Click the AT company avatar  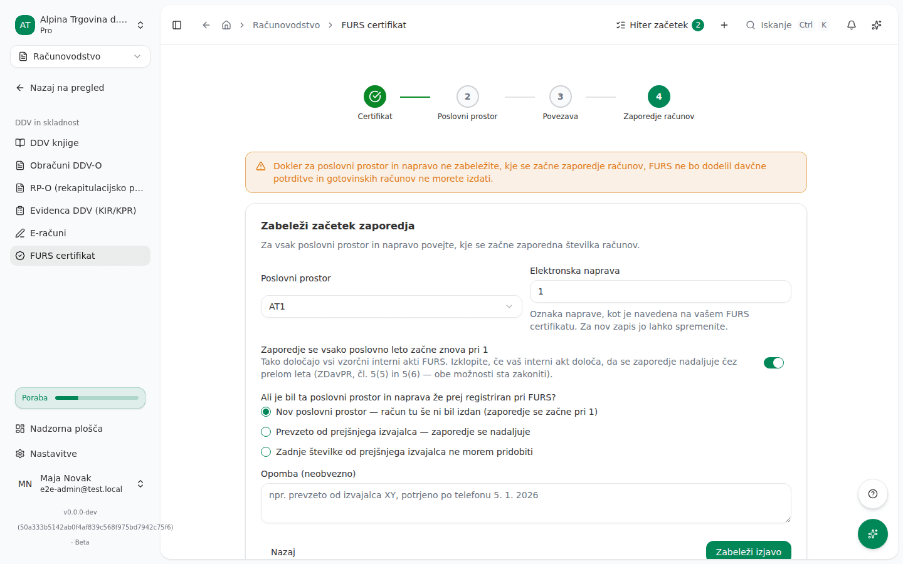[25, 25]
